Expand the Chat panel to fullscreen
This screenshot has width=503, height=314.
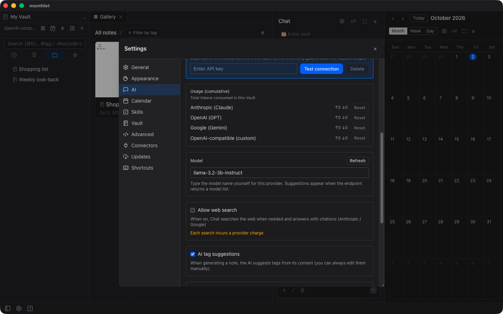pos(365,21)
